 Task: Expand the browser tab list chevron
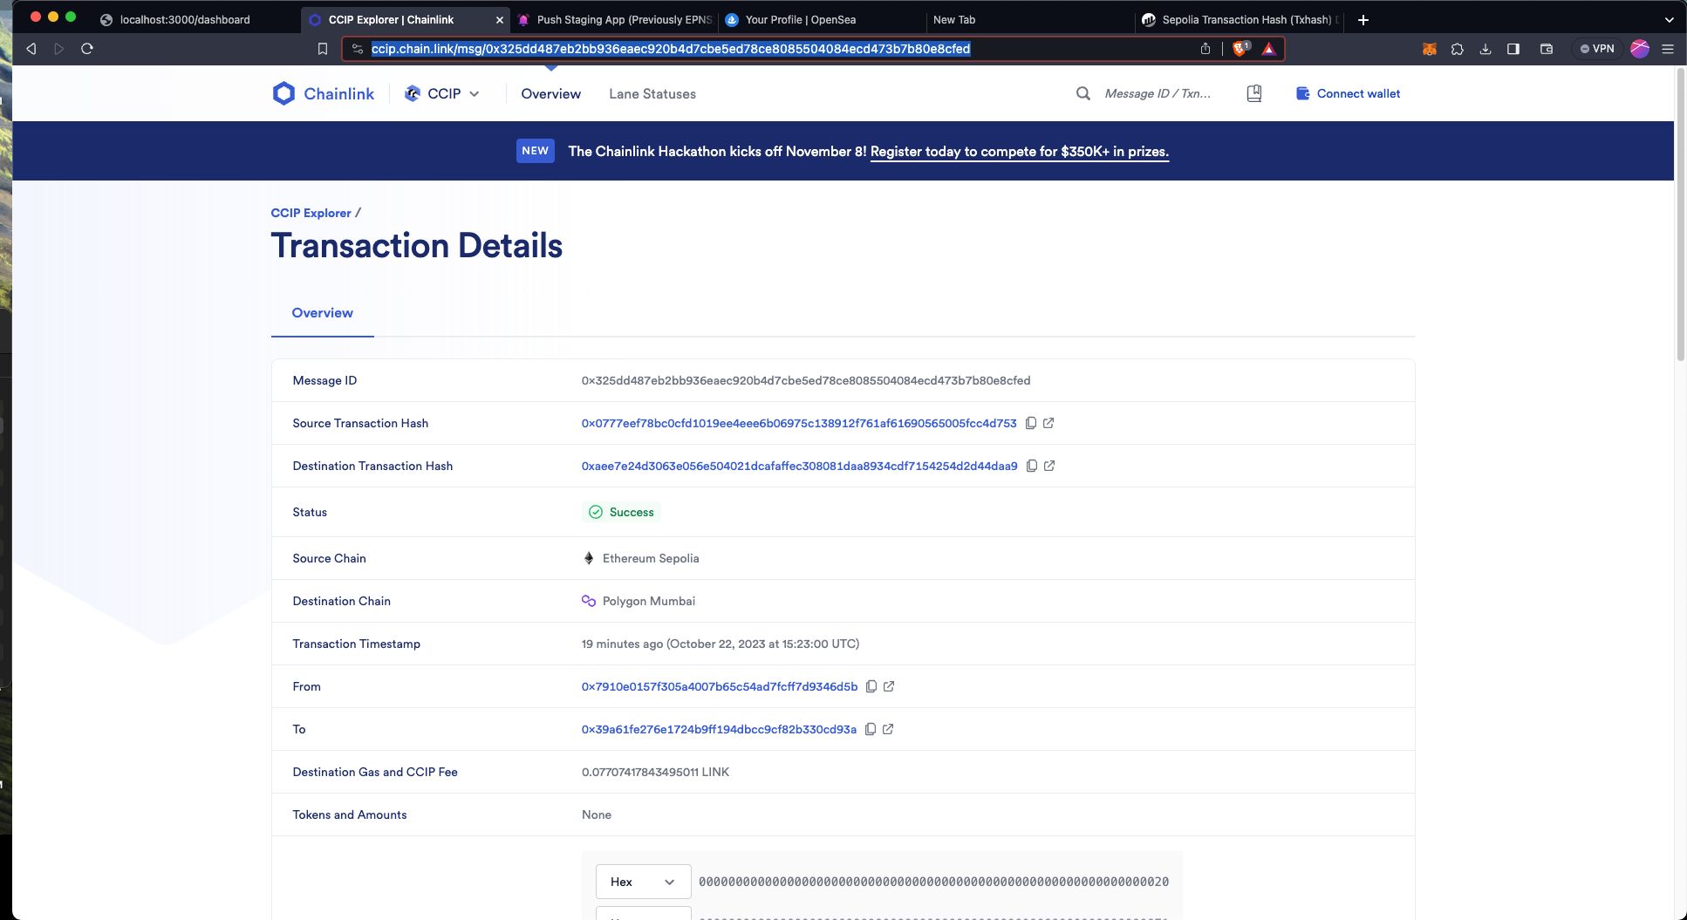click(1669, 19)
